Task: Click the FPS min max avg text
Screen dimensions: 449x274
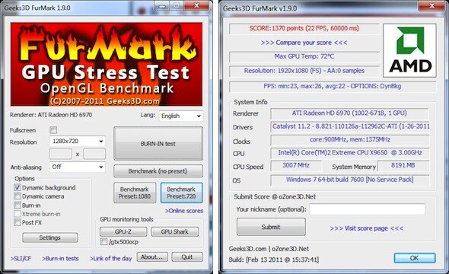Action: (x=333, y=86)
